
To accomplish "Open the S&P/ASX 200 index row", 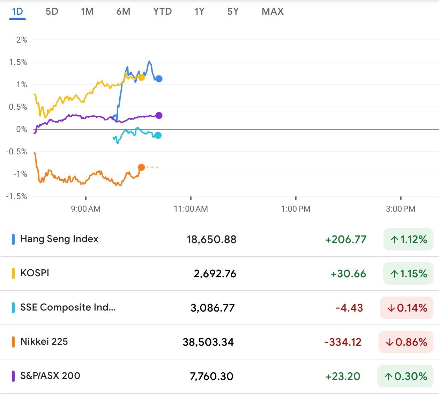I will click(x=219, y=376).
